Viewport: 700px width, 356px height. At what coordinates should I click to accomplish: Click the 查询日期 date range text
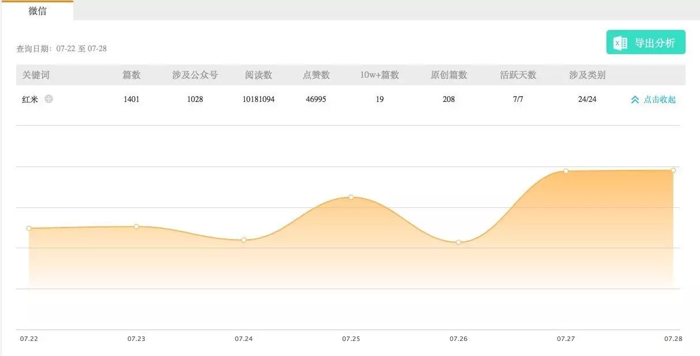coord(61,49)
